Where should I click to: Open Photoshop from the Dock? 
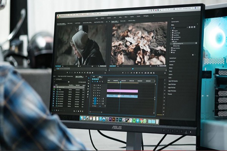tap(120, 120)
